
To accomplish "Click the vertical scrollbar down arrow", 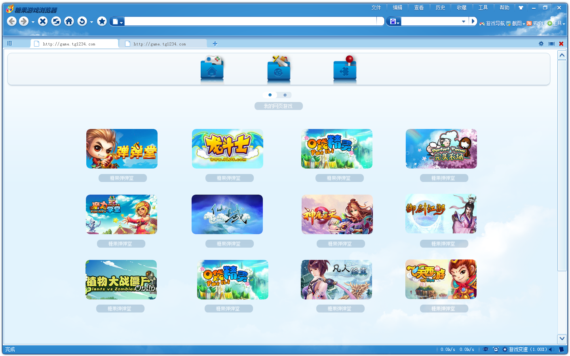I will pos(562,339).
